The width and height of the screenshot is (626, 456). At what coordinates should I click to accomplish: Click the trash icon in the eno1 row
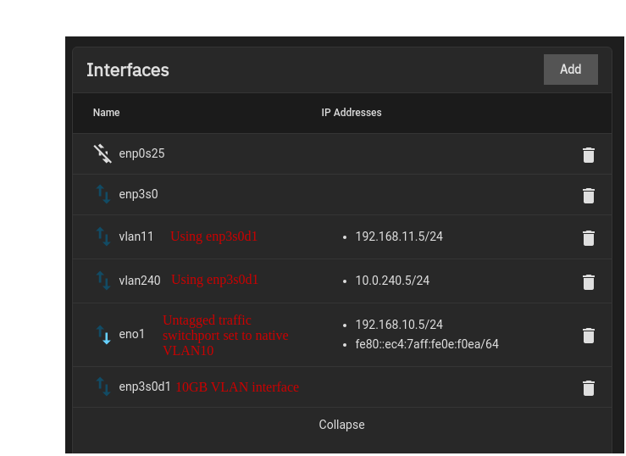[x=589, y=336]
